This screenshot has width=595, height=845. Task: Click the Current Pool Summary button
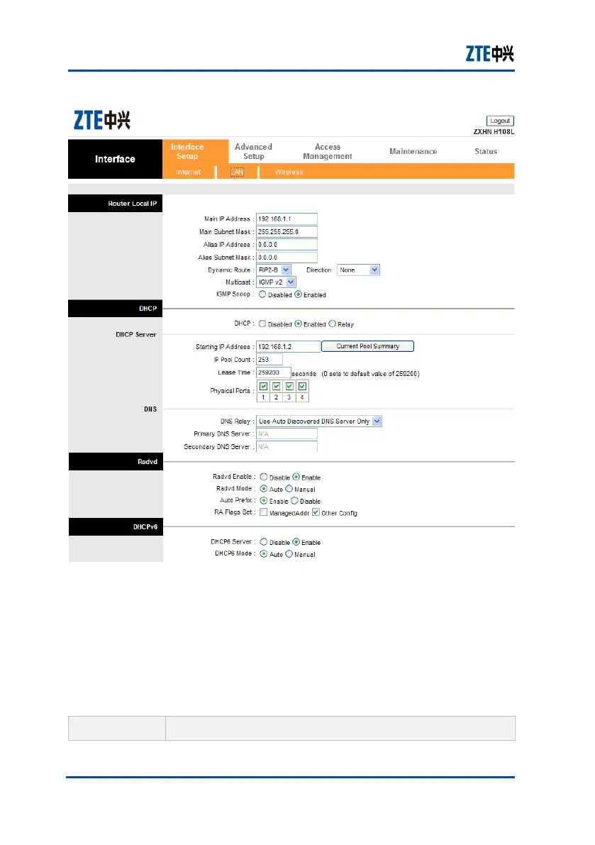point(368,346)
